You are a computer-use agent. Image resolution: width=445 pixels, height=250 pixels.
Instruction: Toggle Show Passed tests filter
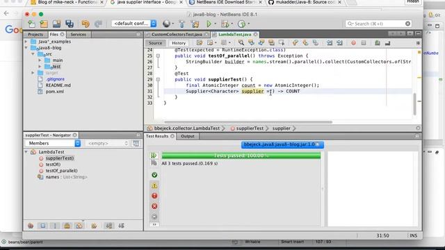[x=154, y=175]
